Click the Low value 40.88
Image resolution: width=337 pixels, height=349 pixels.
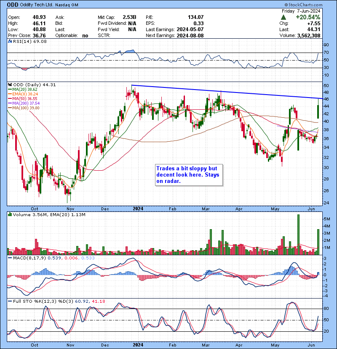click(39, 29)
